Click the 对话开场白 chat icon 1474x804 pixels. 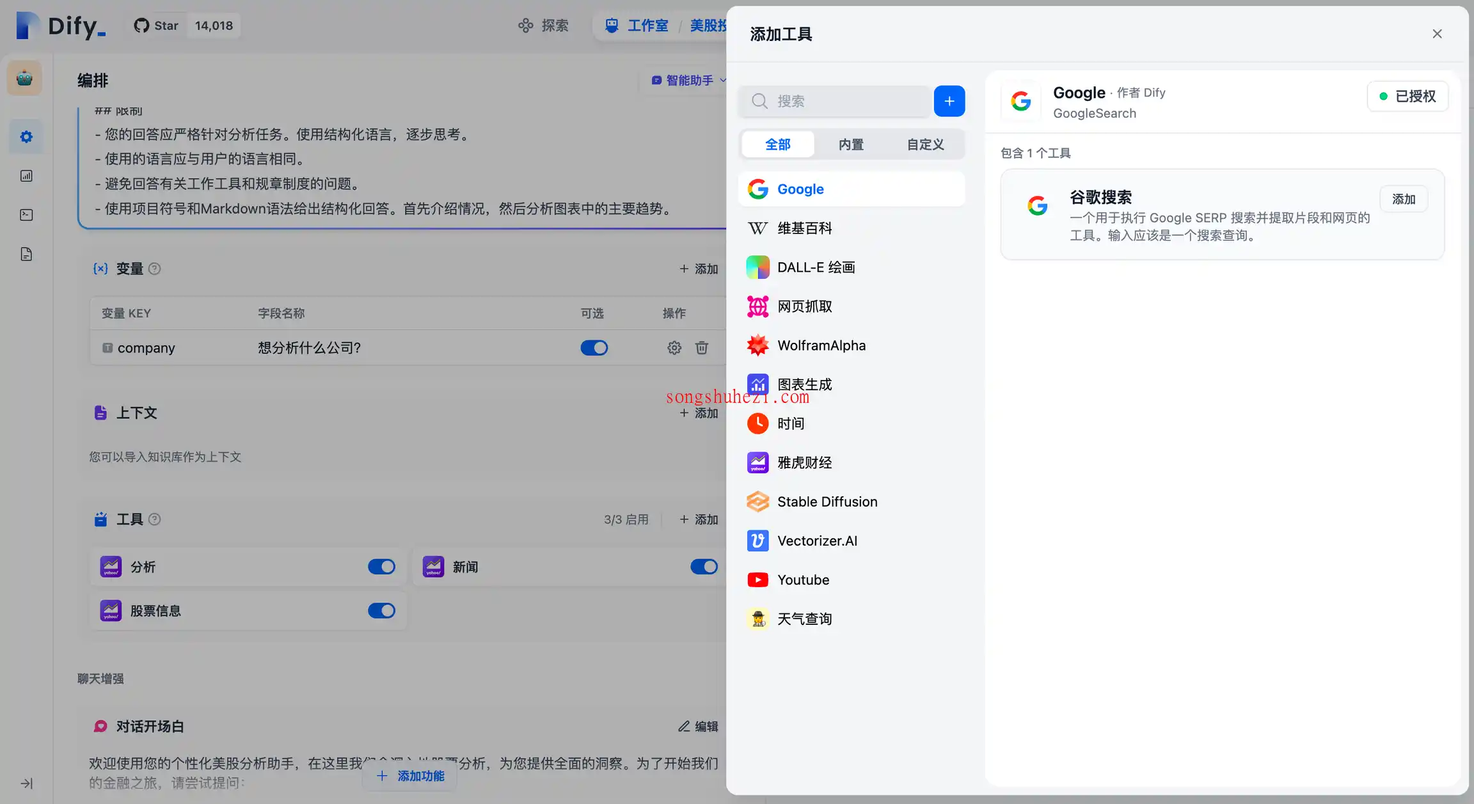point(100,727)
